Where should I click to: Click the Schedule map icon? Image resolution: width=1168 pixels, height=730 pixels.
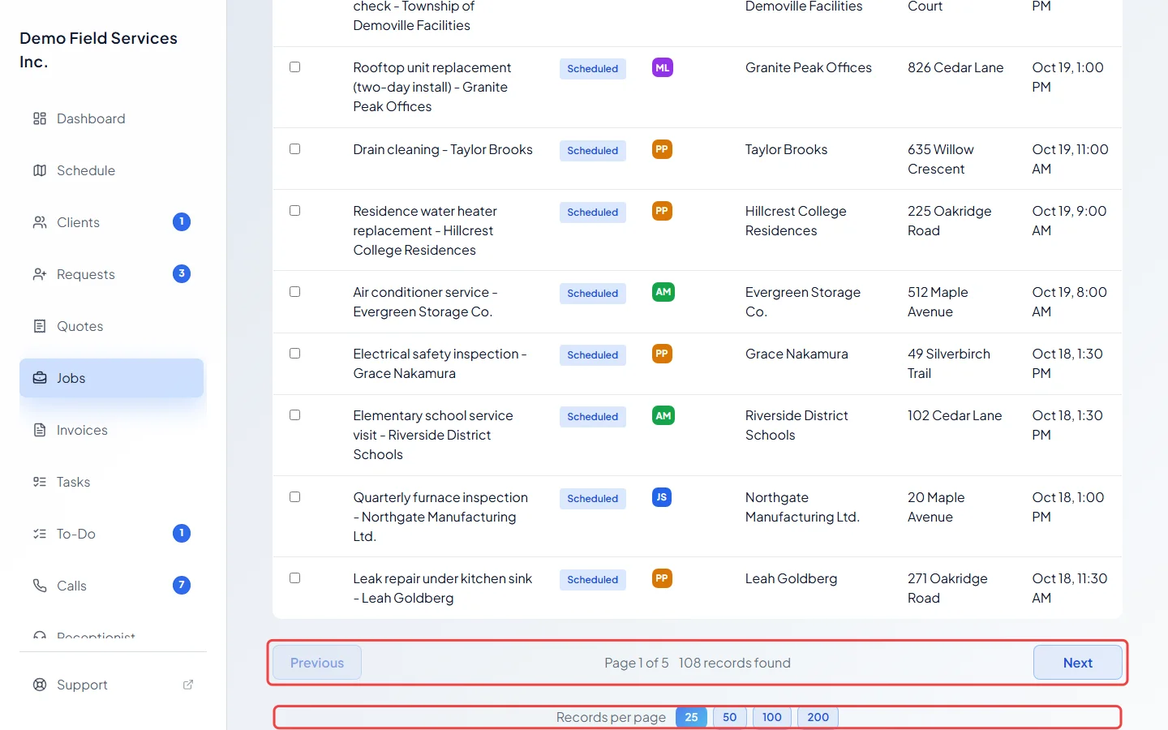[40, 170]
